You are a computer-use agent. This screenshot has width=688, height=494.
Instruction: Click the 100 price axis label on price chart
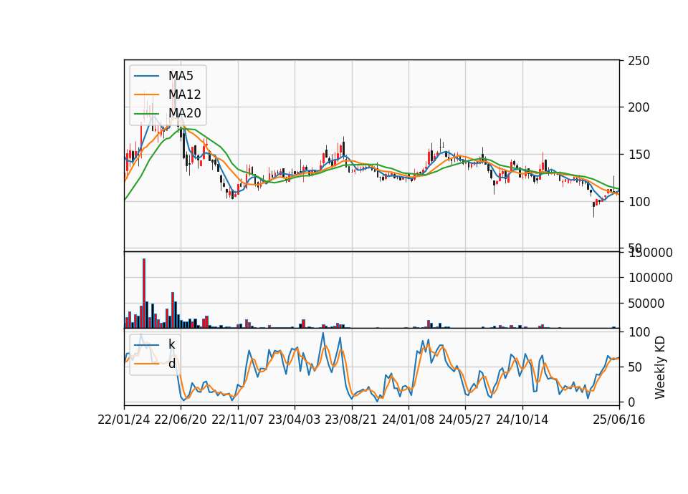pyautogui.click(x=639, y=202)
